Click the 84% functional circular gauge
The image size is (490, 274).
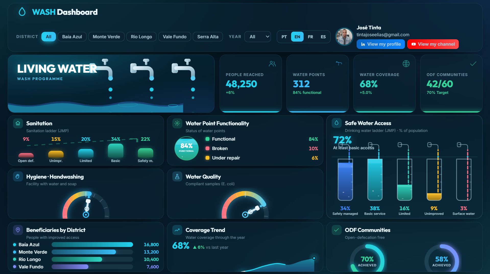coord(186,148)
